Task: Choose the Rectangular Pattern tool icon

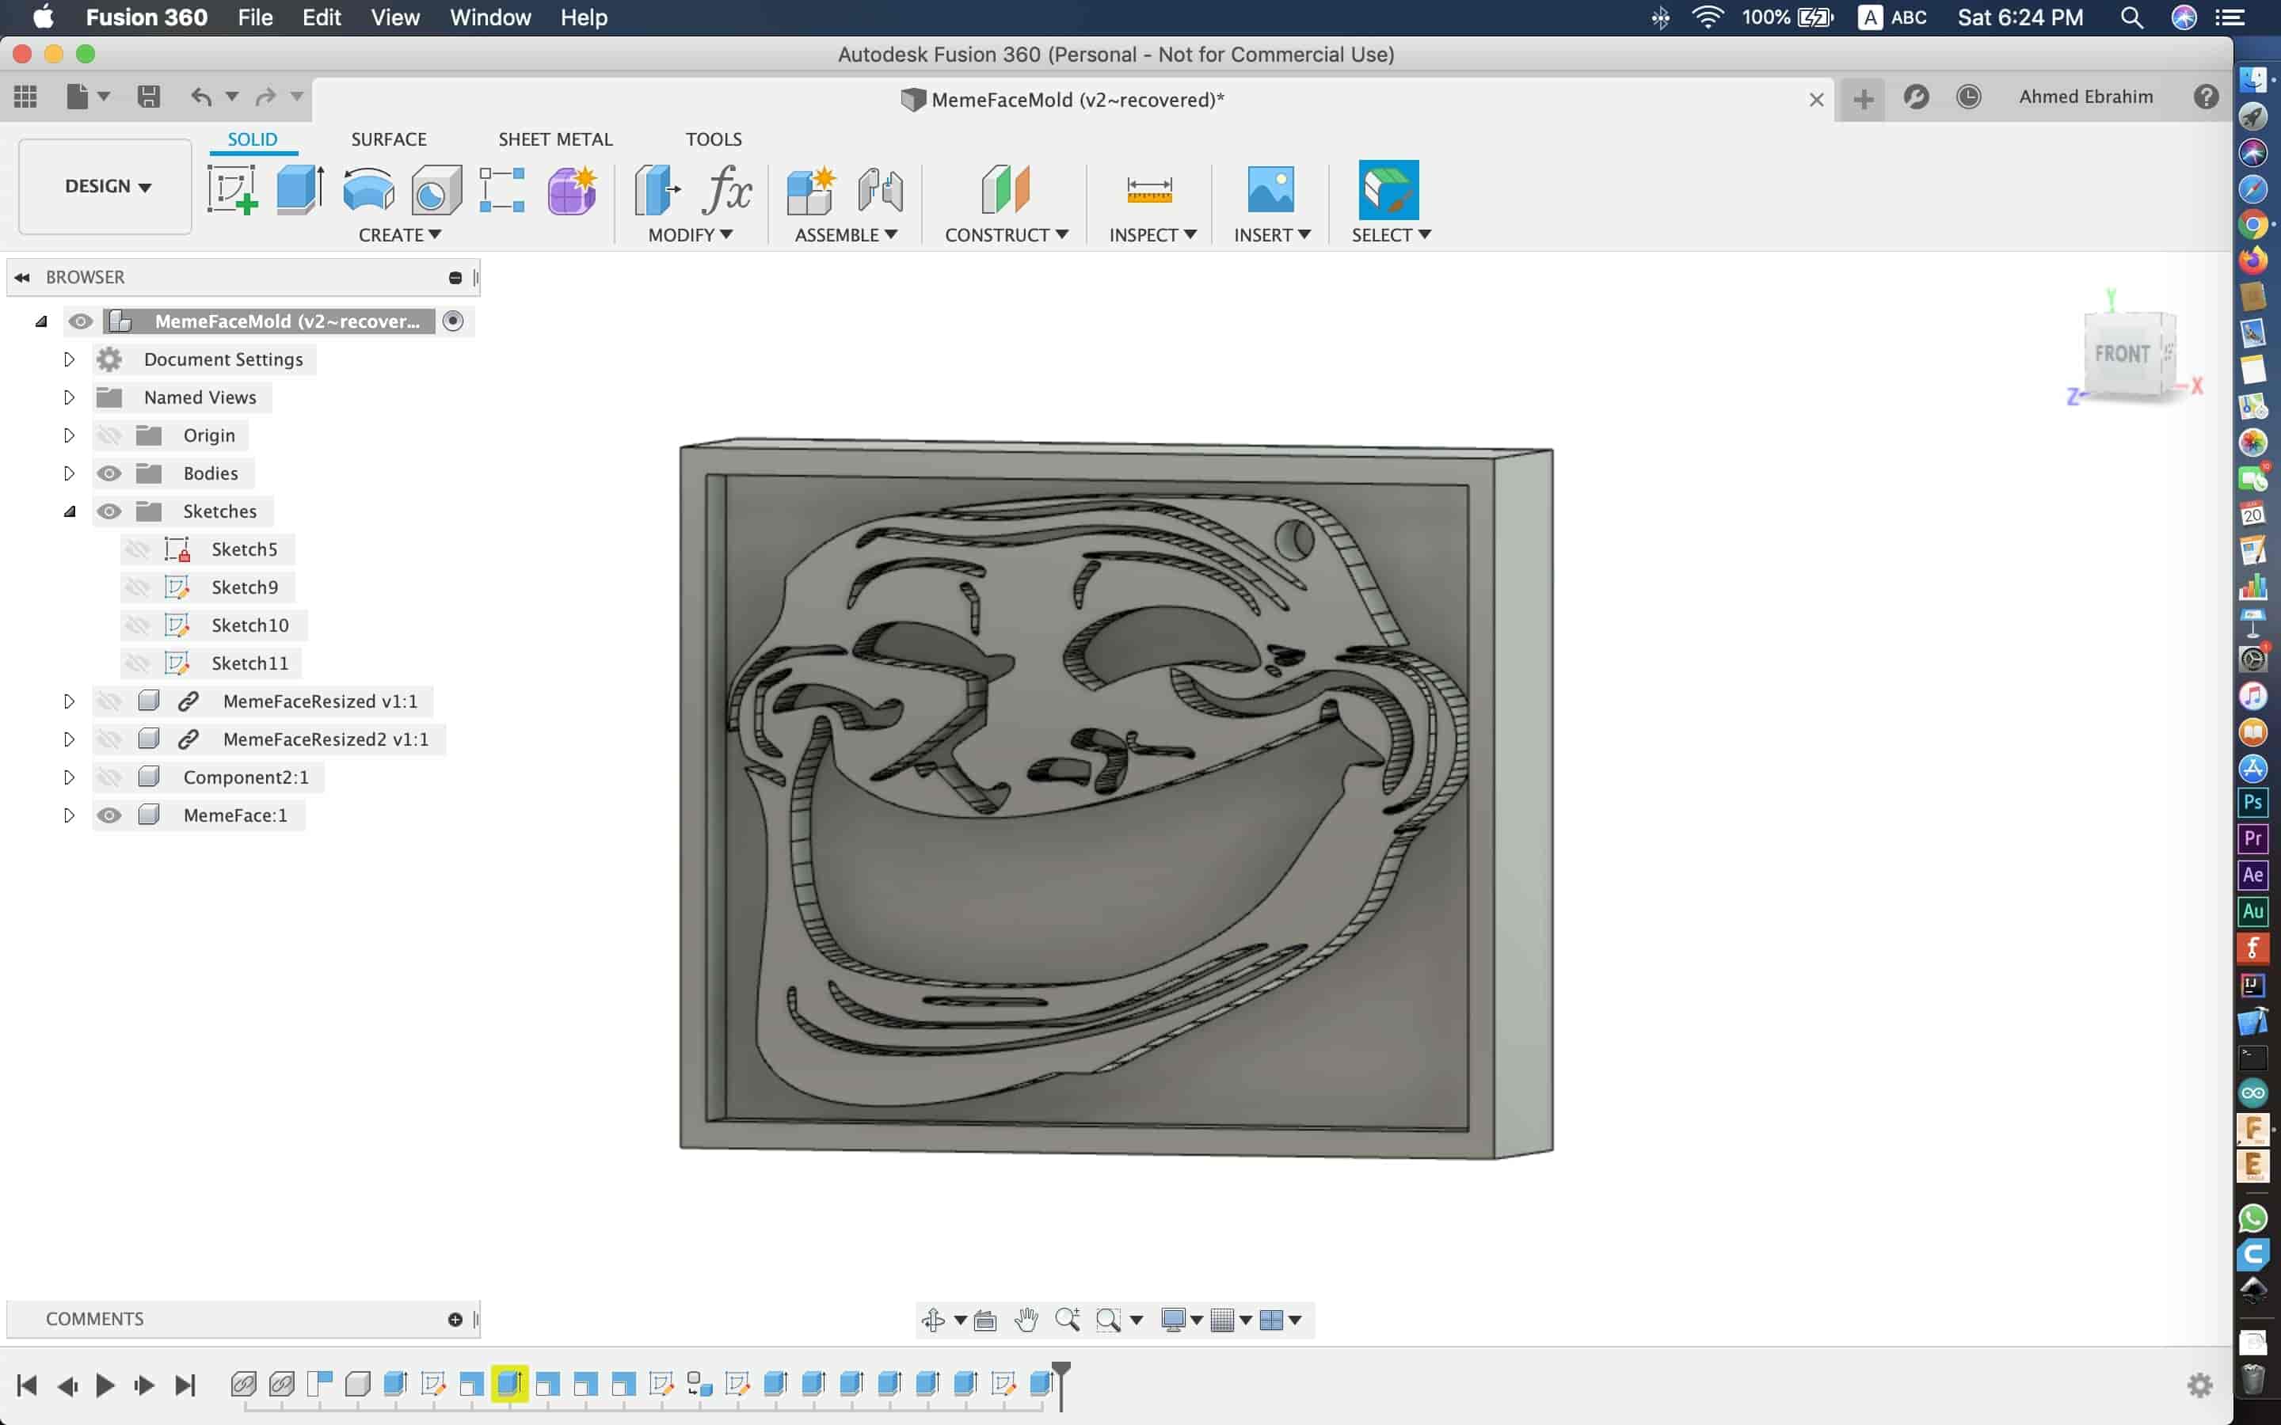Action: [x=502, y=189]
